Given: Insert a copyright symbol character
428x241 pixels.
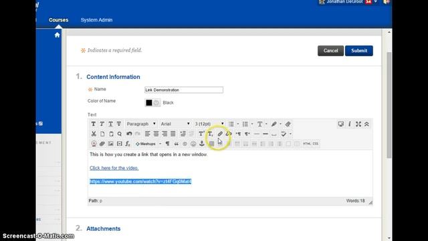Looking at the screenshot, I should tap(185, 144).
